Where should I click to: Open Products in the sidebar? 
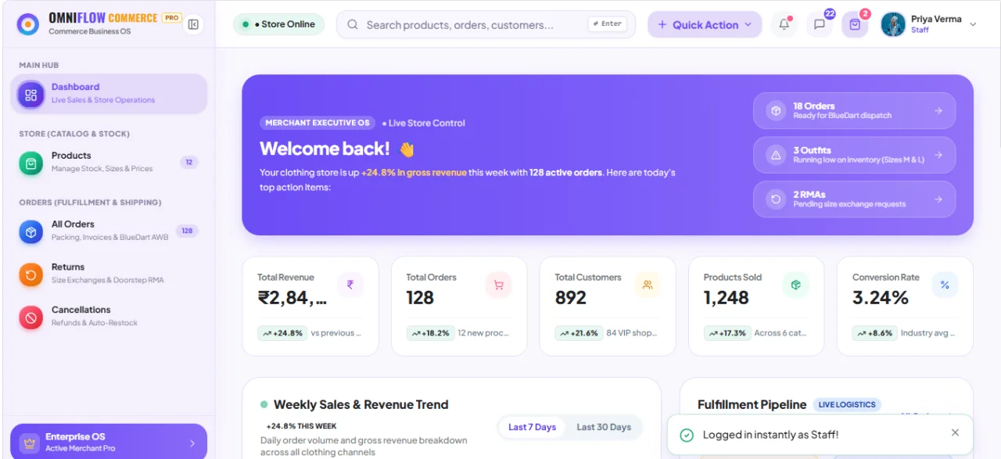tap(109, 162)
